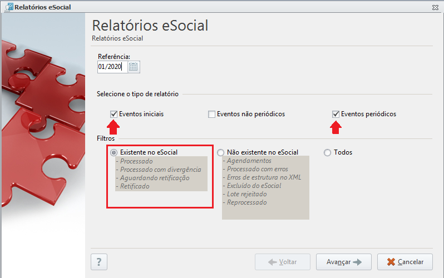444x278 pixels.
Task: Click the 'Referência:' label
Action: click(114, 57)
